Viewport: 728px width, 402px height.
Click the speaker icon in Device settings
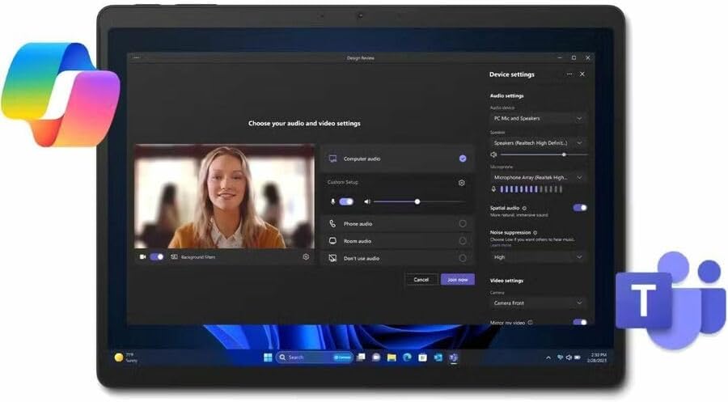click(494, 154)
